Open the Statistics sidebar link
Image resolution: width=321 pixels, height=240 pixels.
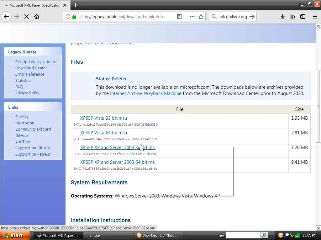(23, 80)
